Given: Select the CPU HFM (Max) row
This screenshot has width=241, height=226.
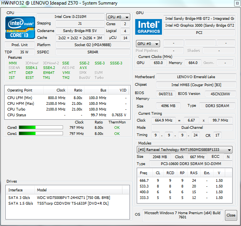Looking at the screenshot, I should [x=67, y=104].
